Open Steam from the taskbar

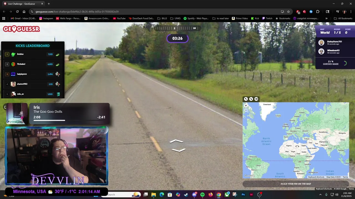click(x=186, y=195)
